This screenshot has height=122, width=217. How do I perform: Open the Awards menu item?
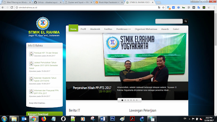coord(165,29)
